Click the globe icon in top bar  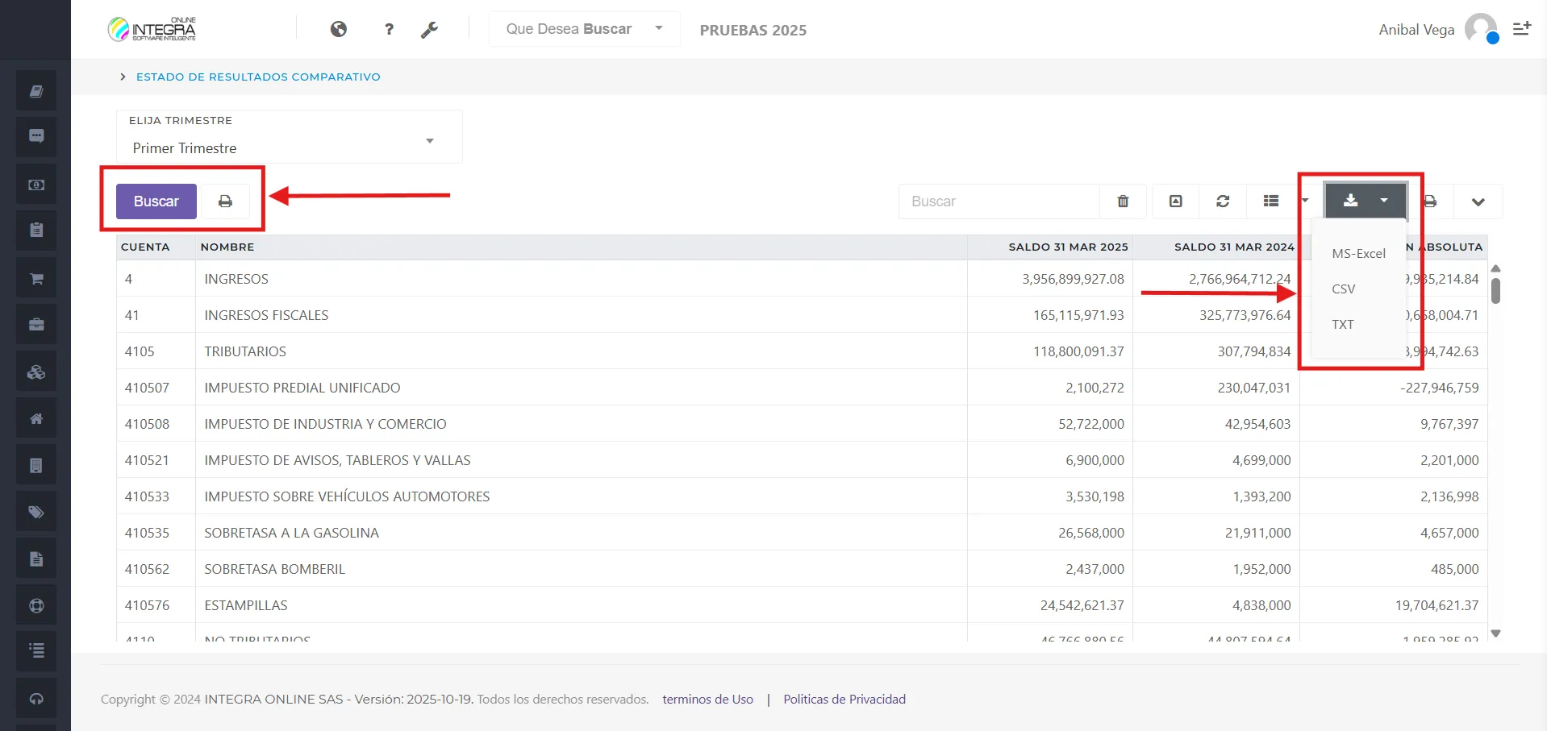coord(339,29)
